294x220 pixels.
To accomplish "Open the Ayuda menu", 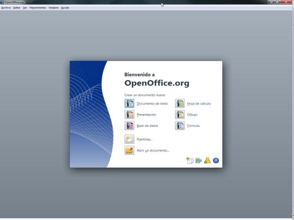I will [x=65, y=8].
